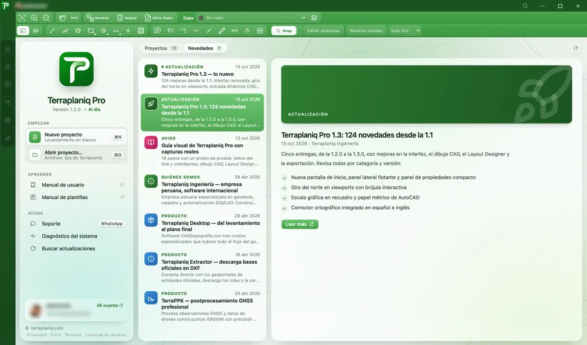Screen dimensions: 587x345
Task: Open the layer manager stack icon
Action: click(x=314, y=18)
